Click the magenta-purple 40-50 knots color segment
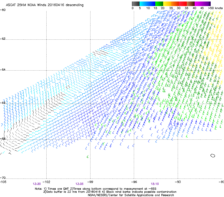 (203, 4)
